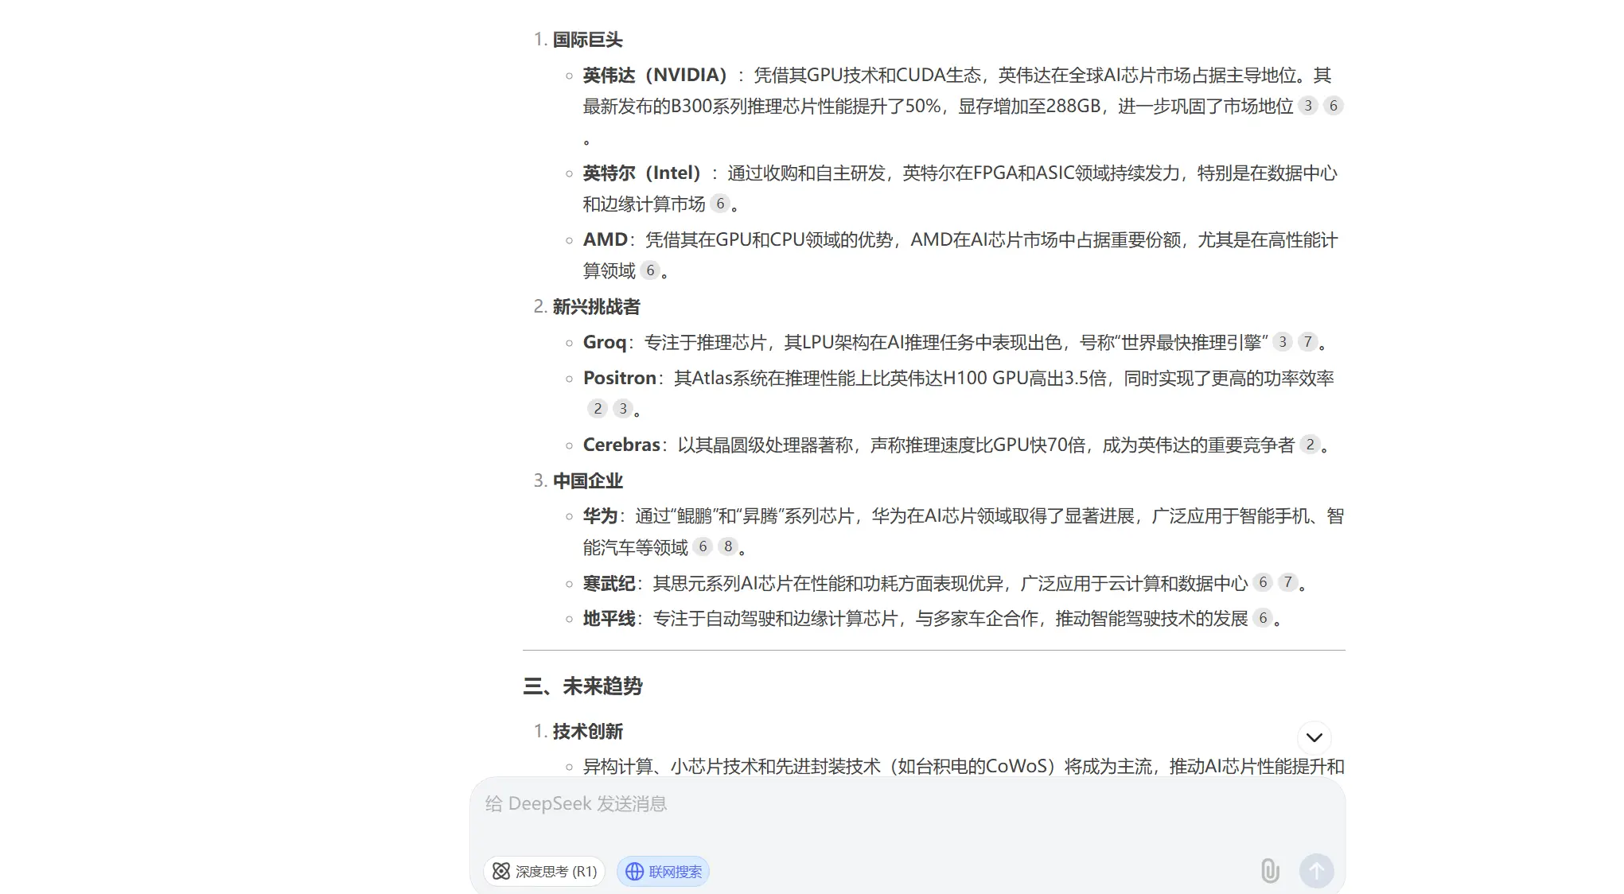1624x894 pixels.
Task: Click the bold 华为 label
Action: coord(601,516)
